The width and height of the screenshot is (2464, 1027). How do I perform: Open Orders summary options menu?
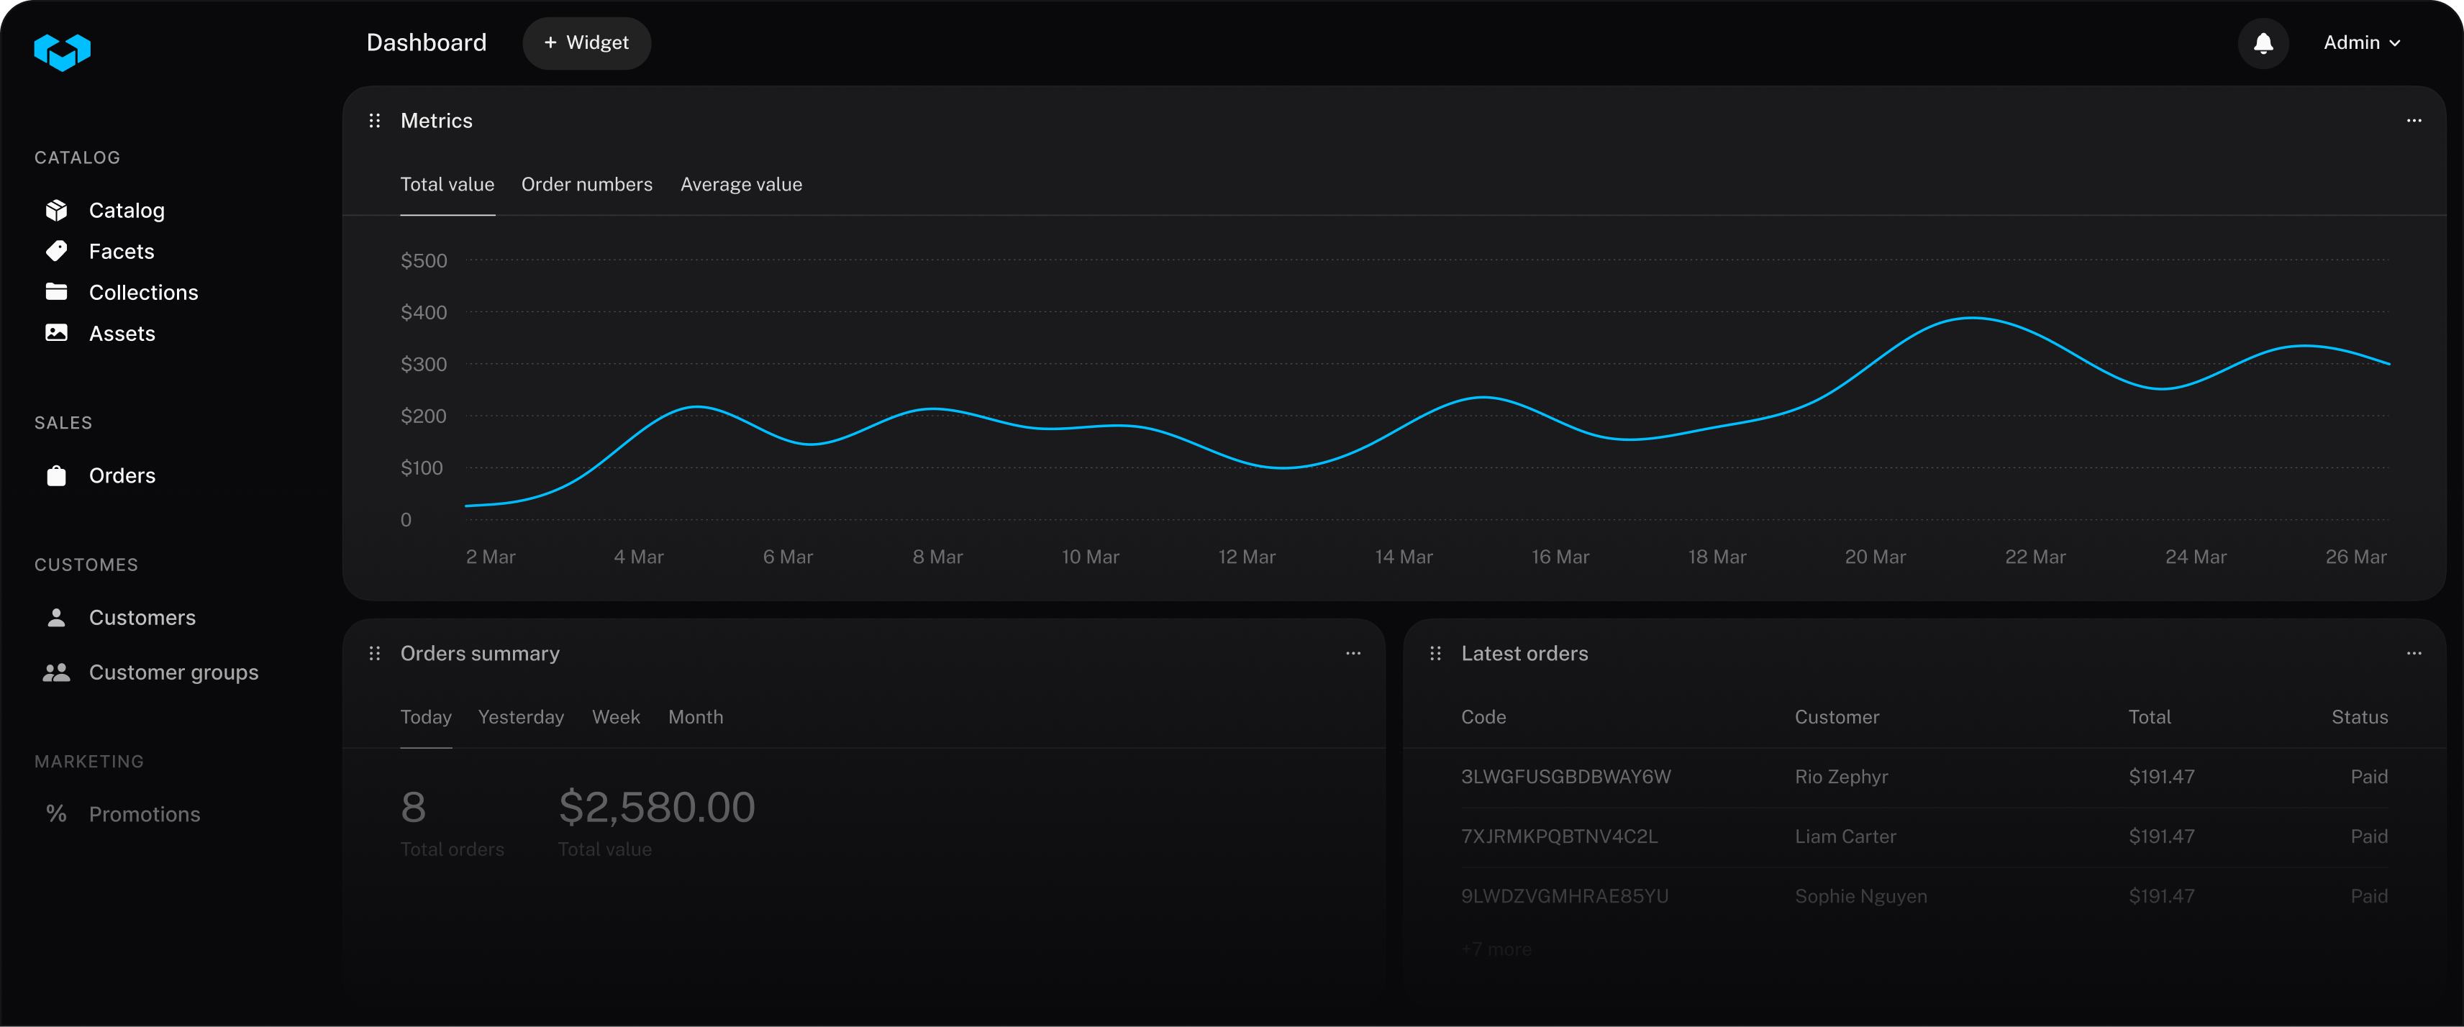tap(1353, 653)
